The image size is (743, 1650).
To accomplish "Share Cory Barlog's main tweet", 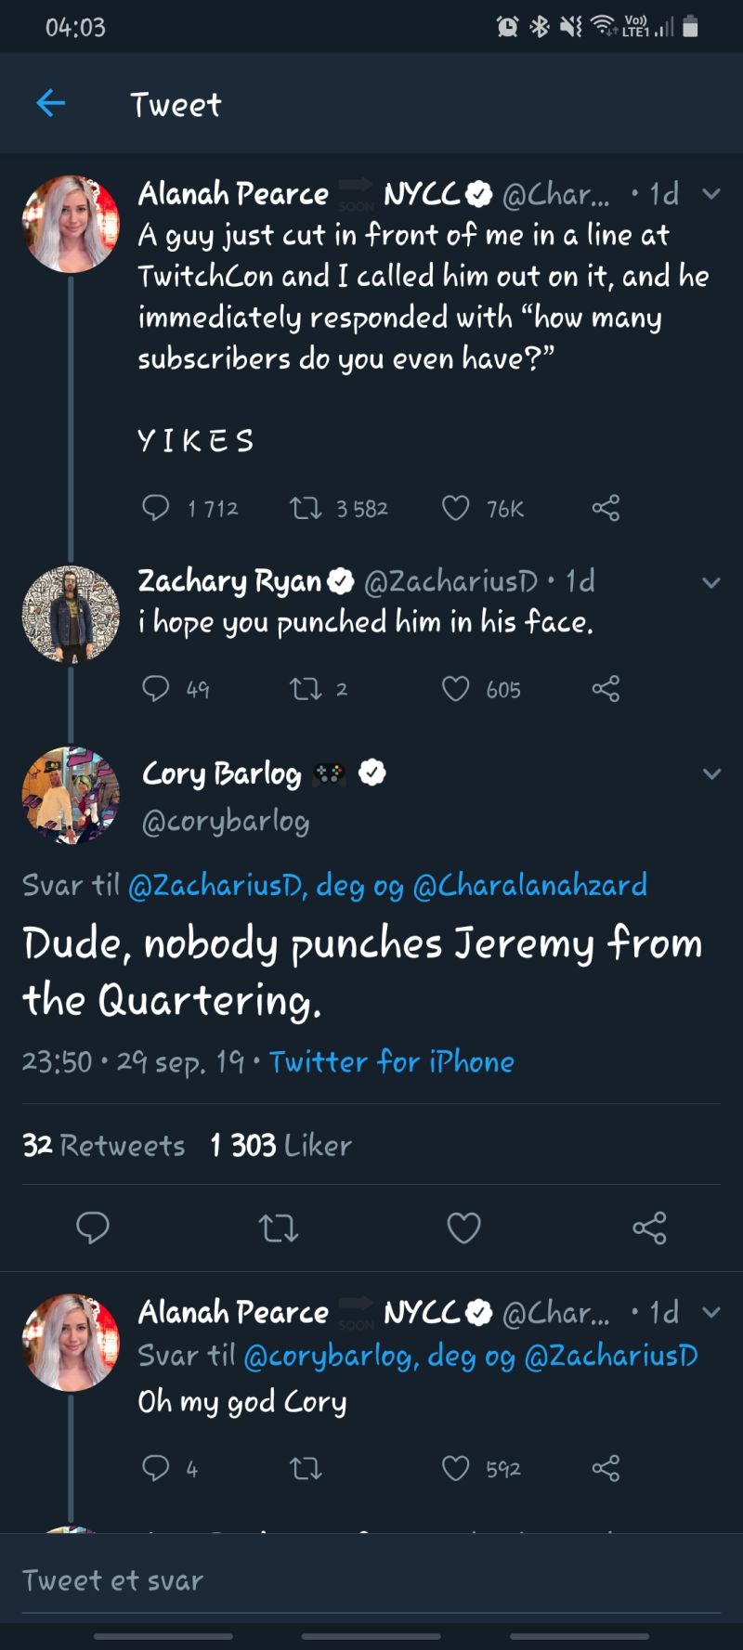I will point(649,1228).
